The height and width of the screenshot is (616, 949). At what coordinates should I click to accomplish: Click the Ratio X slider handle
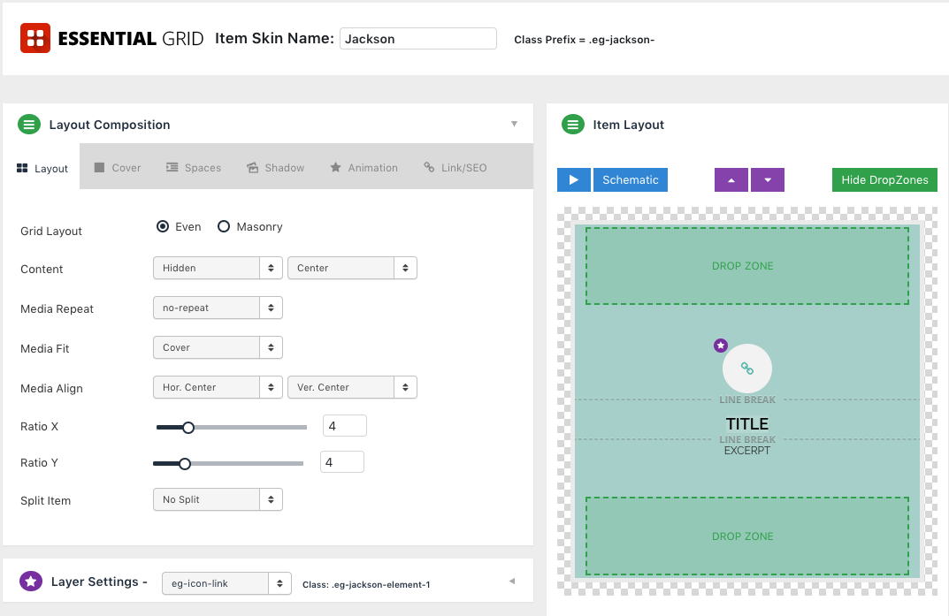[x=188, y=428]
